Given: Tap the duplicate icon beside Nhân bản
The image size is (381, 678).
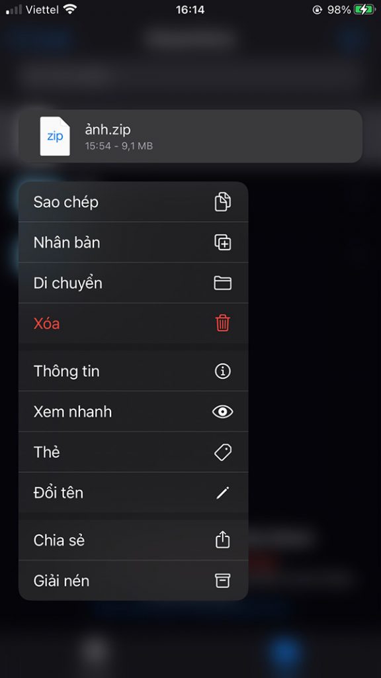Looking at the screenshot, I should (223, 242).
